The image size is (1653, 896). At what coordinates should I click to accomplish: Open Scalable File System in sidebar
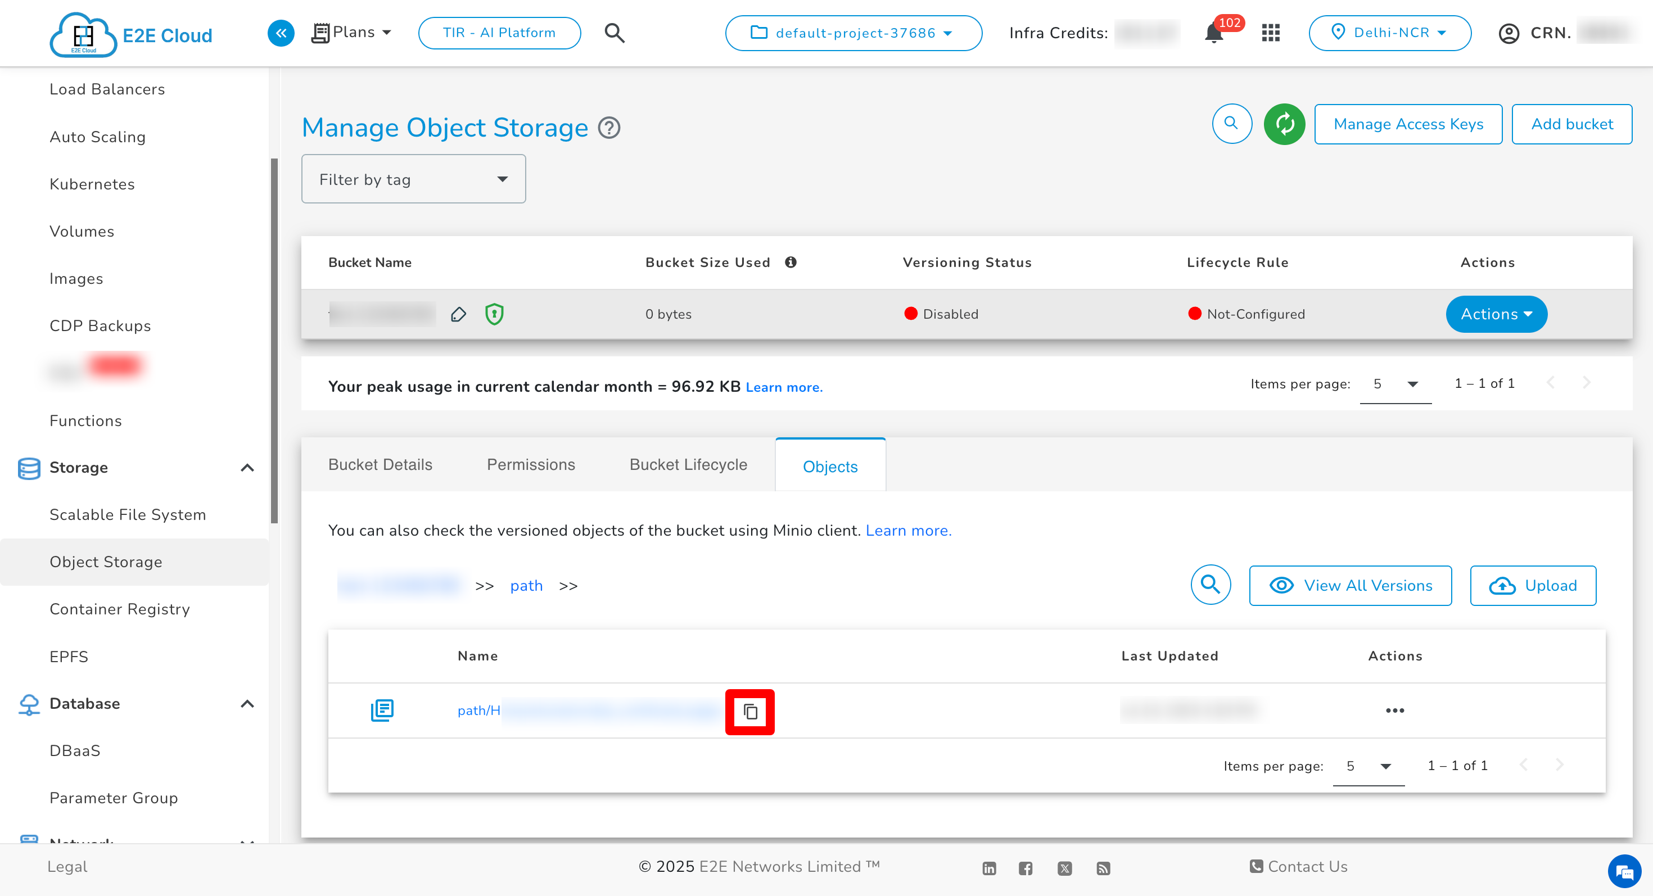128,514
